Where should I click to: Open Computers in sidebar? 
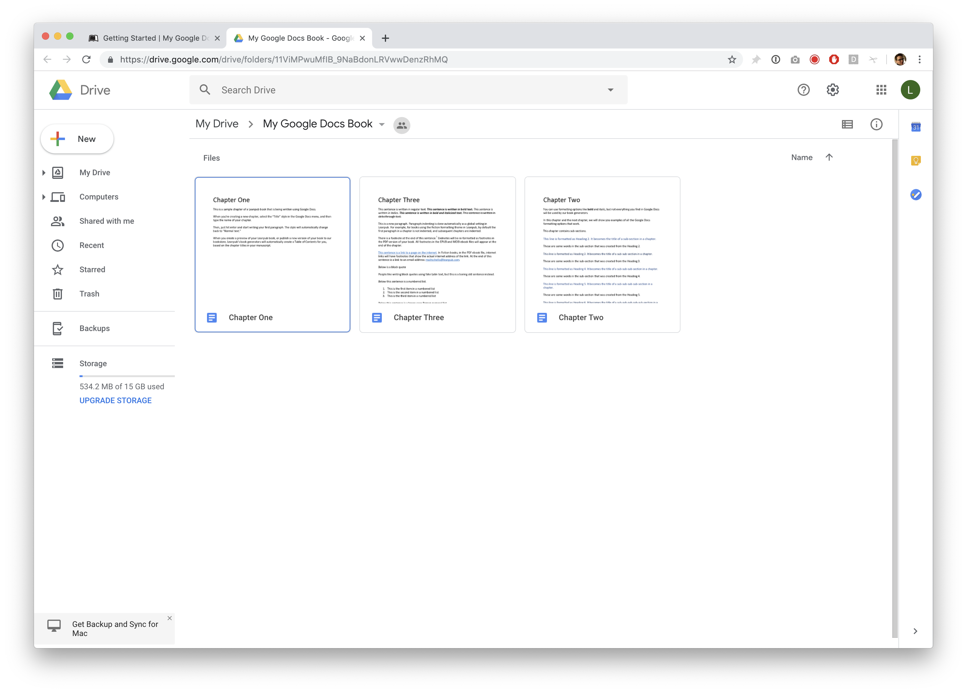tap(99, 197)
